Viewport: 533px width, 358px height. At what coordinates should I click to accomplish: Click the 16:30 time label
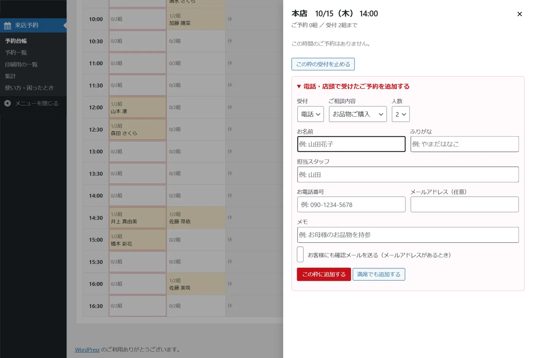click(x=96, y=306)
